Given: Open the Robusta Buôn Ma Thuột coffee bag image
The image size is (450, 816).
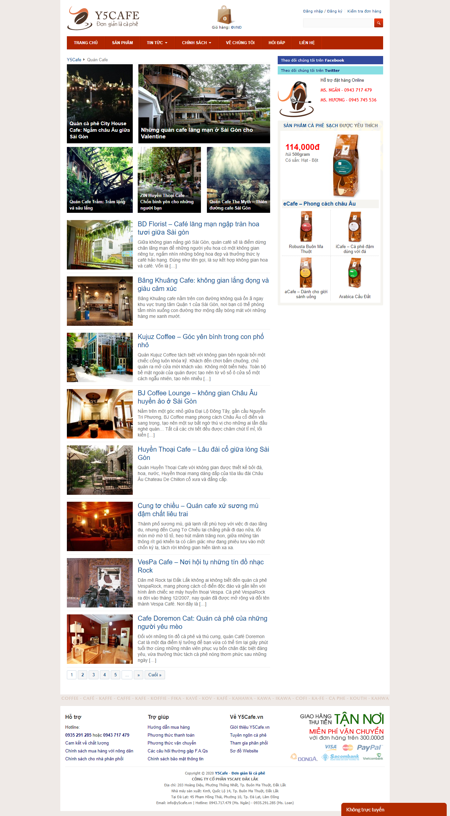Looking at the screenshot, I should 306,227.
